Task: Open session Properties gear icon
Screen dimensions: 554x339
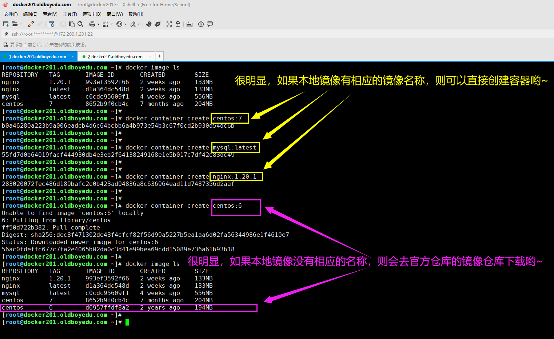Action: 51,24
